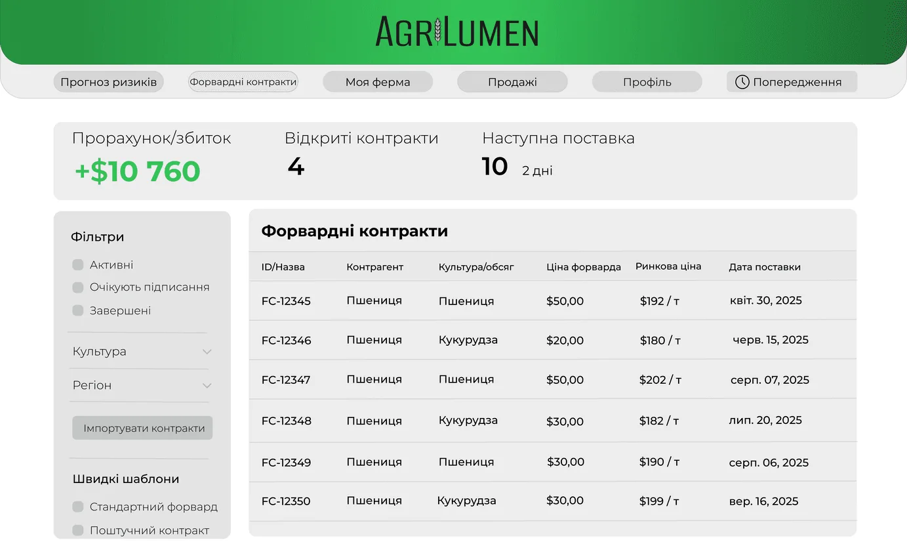Viewport: 907px width, 546px height.
Task: Click Дата поставки column header
Action: click(x=765, y=267)
